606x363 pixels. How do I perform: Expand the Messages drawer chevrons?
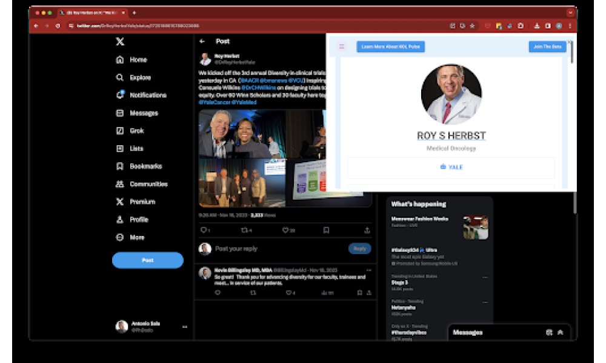(x=561, y=333)
